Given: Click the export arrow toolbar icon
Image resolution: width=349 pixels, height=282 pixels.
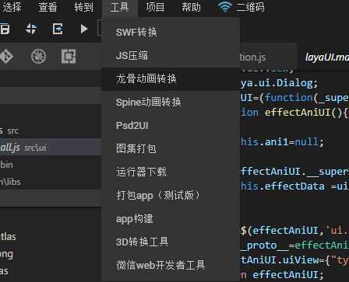Looking at the screenshot, I should click(x=58, y=29).
